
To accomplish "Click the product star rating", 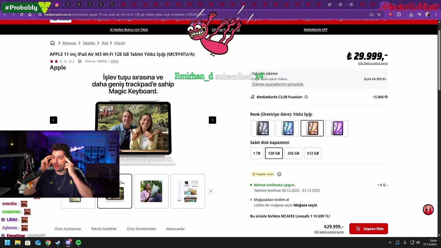I will click(x=61, y=61).
